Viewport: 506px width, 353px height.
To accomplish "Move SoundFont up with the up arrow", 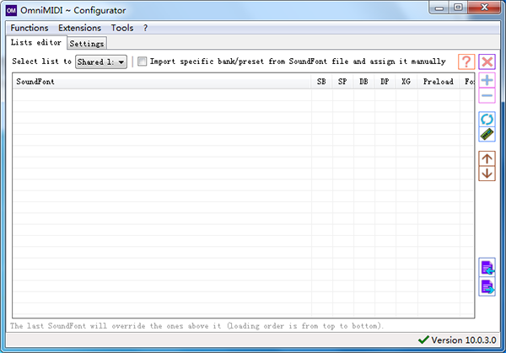I will (487, 158).
